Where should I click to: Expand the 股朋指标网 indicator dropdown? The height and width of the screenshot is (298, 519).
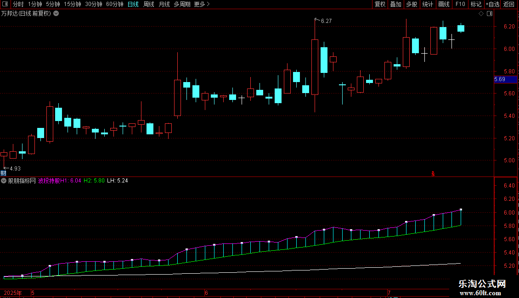(x=4, y=181)
